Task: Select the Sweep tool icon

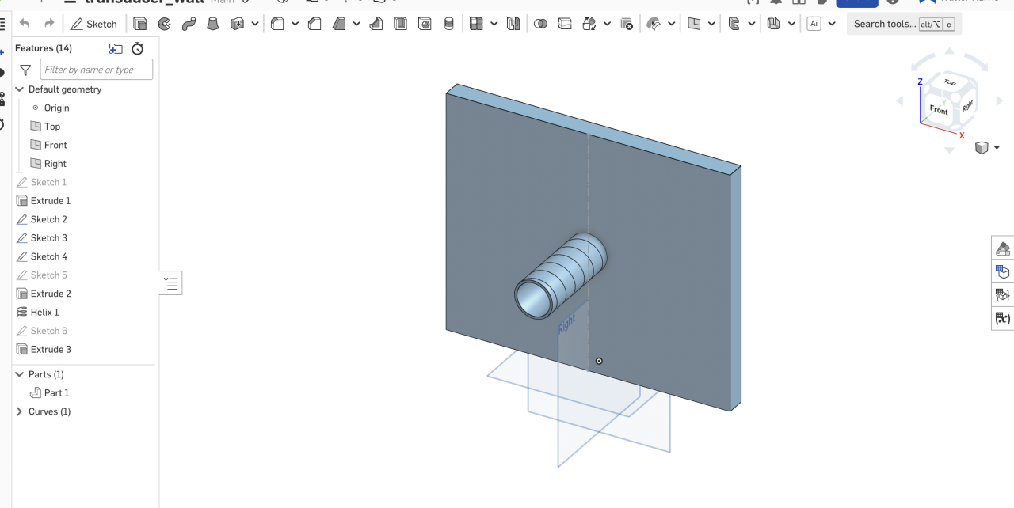Action: point(189,24)
